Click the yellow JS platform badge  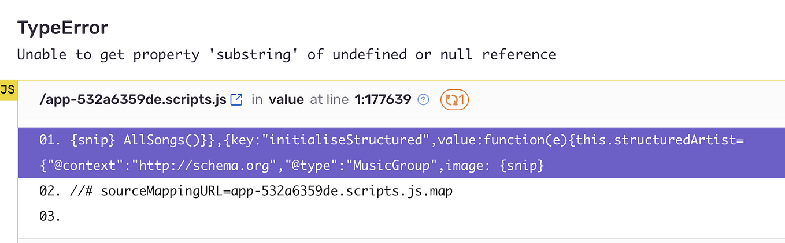(x=8, y=91)
